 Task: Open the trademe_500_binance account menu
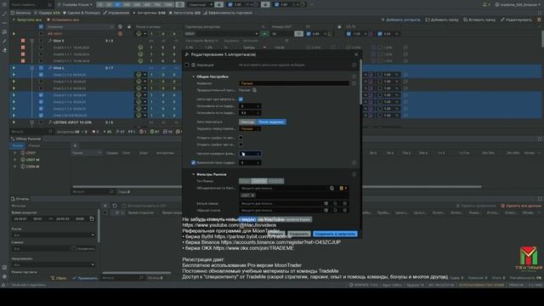click(518, 4)
